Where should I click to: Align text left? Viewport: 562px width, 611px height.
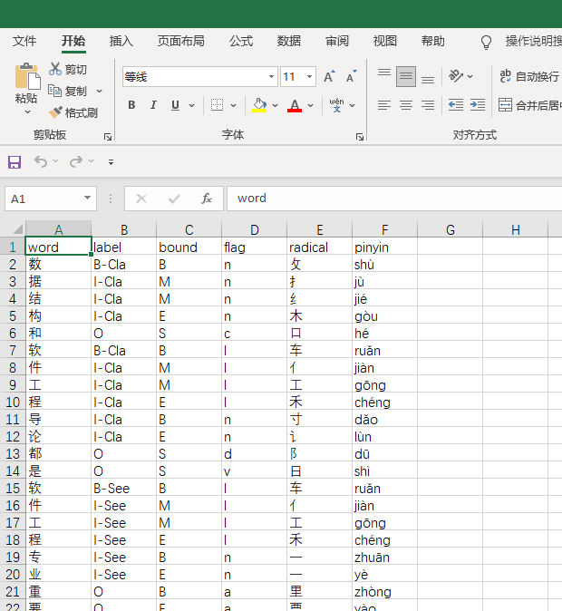tap(384, 105)
